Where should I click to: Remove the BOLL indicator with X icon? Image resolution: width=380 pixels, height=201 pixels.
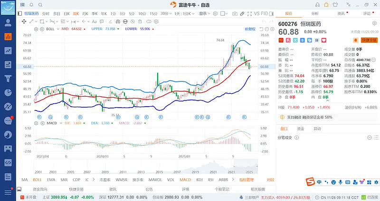(x=42, y=29)
